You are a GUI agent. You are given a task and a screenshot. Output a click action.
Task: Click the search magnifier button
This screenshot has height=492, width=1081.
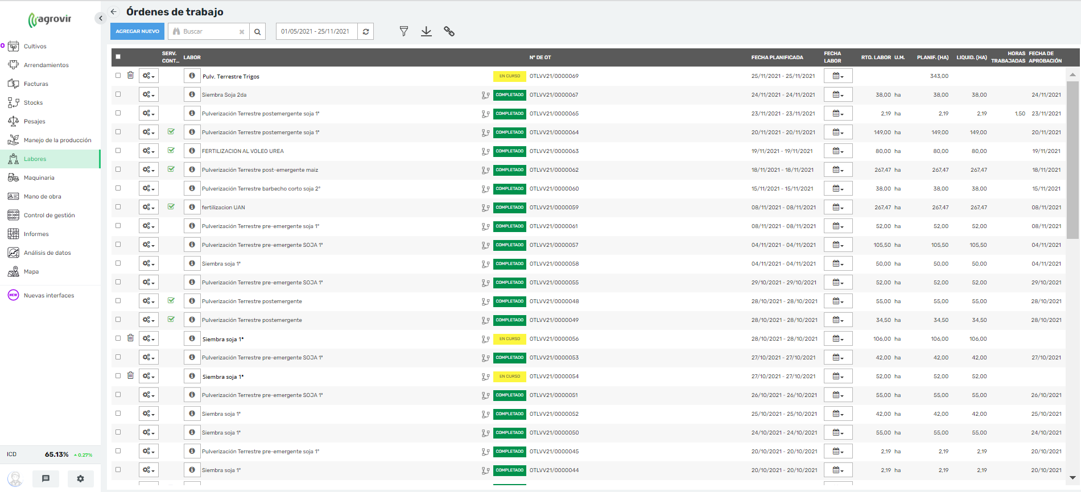(258, 31)
